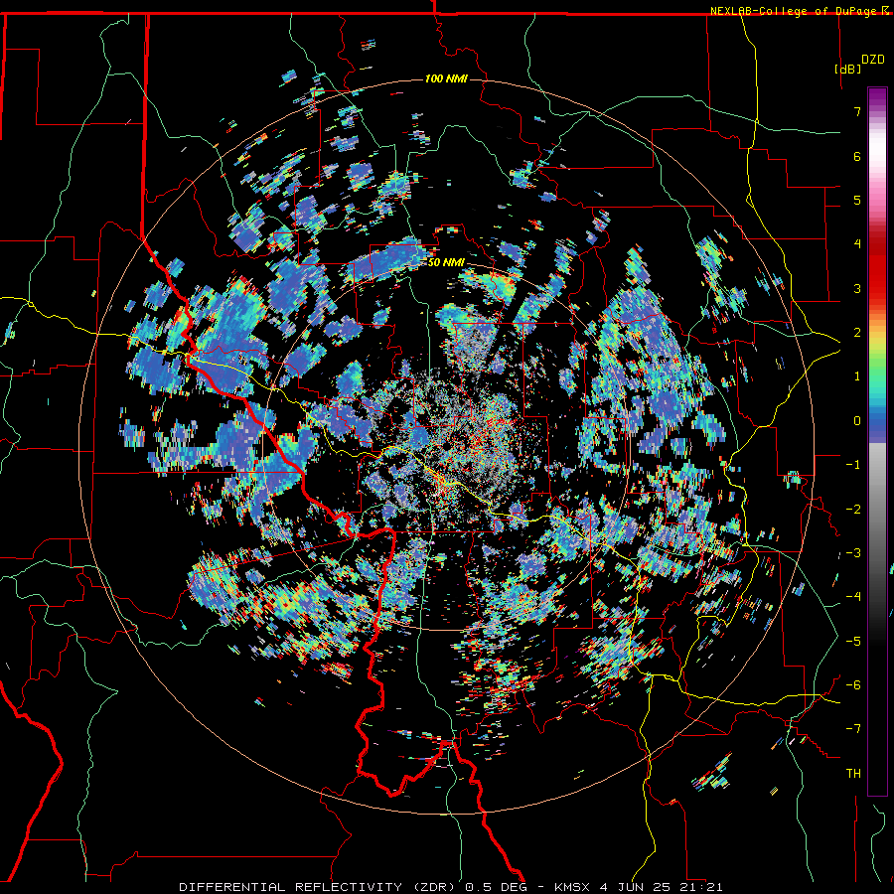894x894 pixels.
Task: Click the "TH" label below the scale
Action: 853,774
